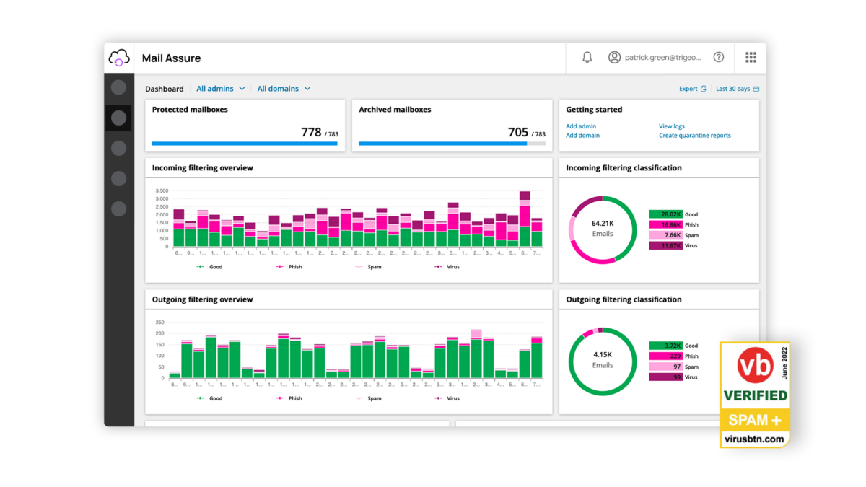Select the first sidebar circle icon
Screen dimensions: 866x487
click(118, 87)
